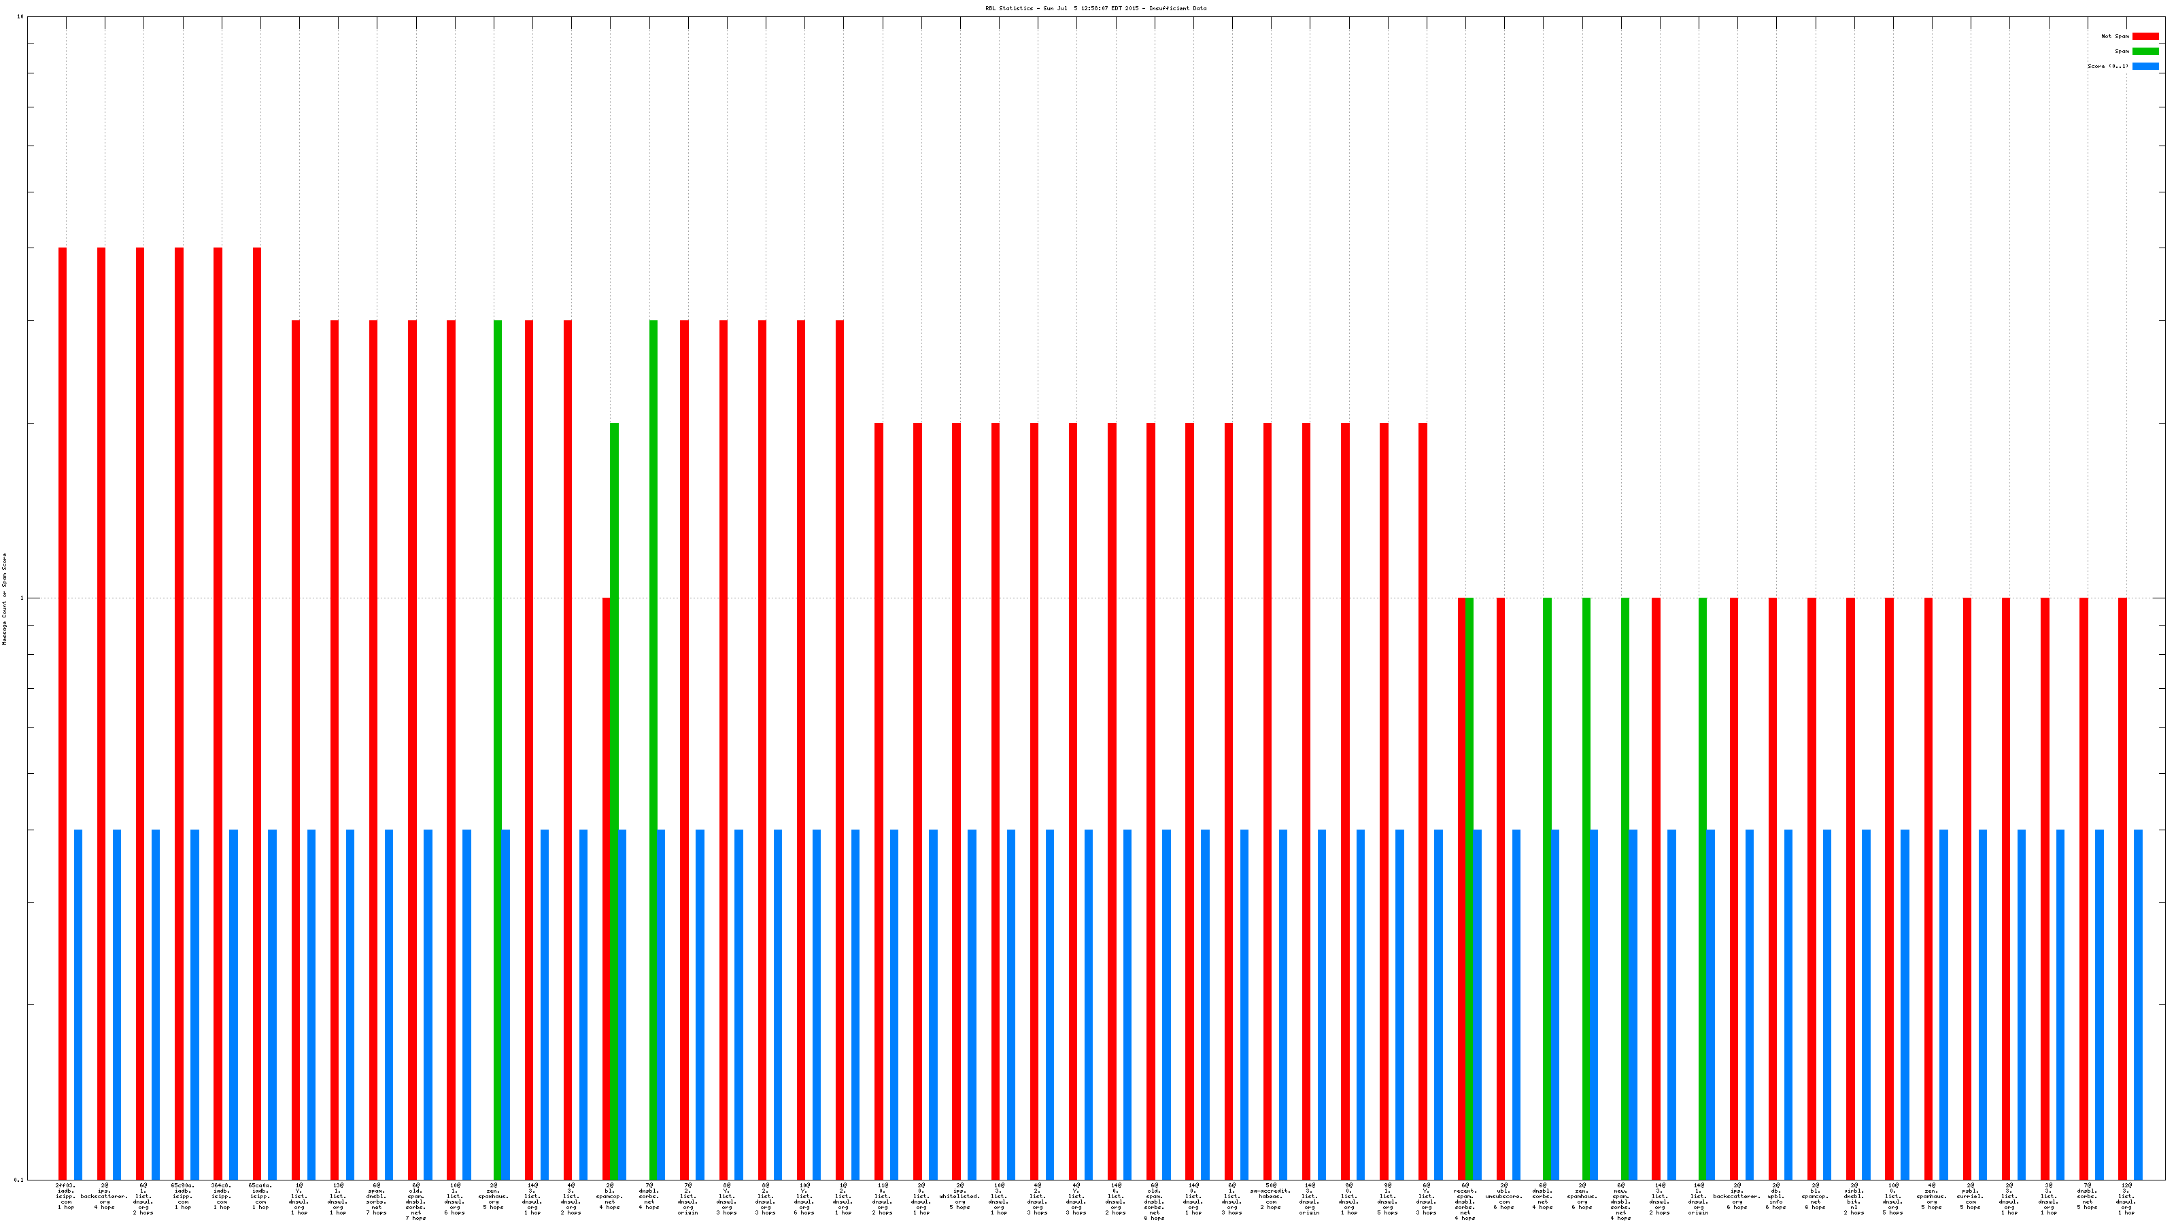Select the db.wpbl.info 6 hops label

1775,1196
